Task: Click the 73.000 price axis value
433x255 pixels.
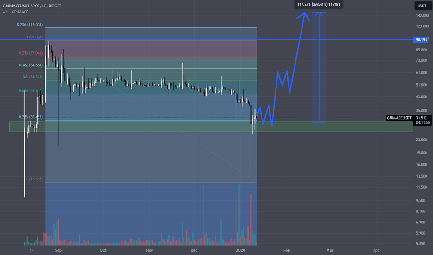Action: pos(421,60)
